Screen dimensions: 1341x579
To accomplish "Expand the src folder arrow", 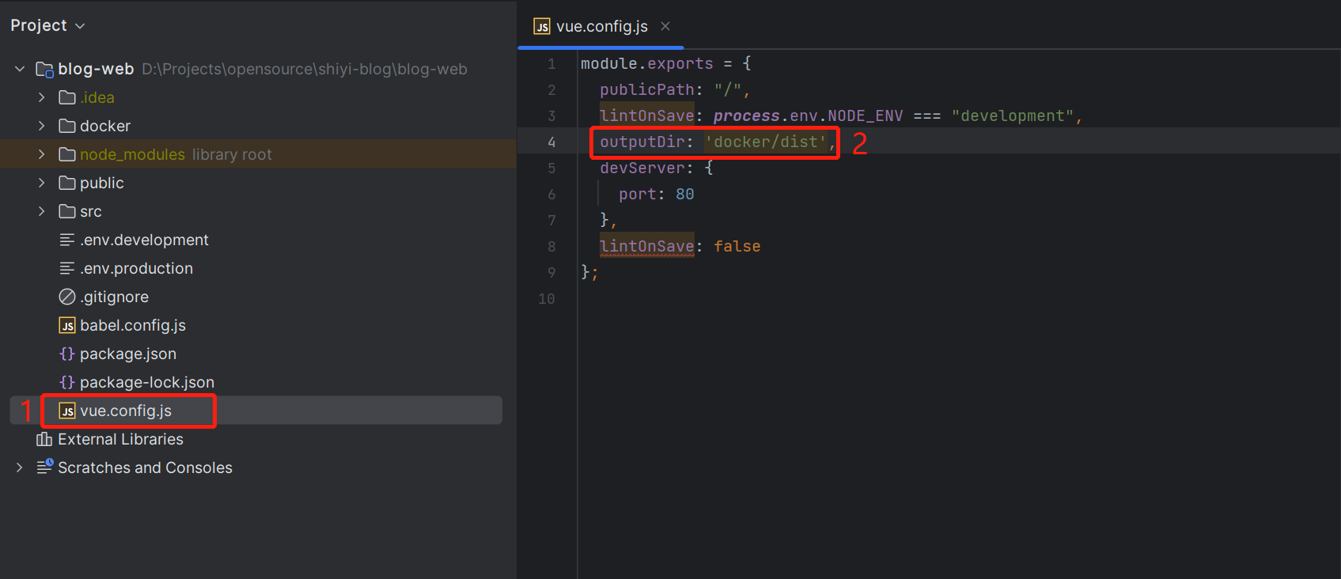I will pos(42,211).
